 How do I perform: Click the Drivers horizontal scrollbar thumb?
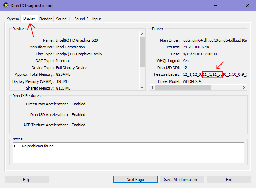pos(183,87)
